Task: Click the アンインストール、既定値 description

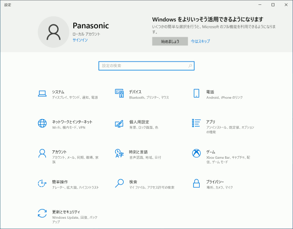Action: tap(230, 129)
